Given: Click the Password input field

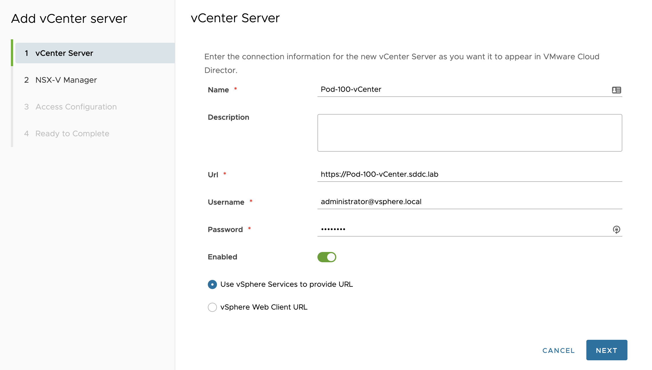Looking at the screenshot, I should pos(462,229).
